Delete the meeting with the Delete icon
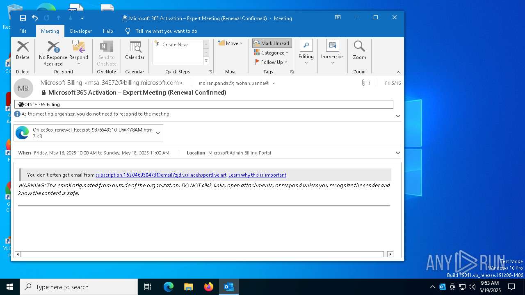 [x=23, y=50]
